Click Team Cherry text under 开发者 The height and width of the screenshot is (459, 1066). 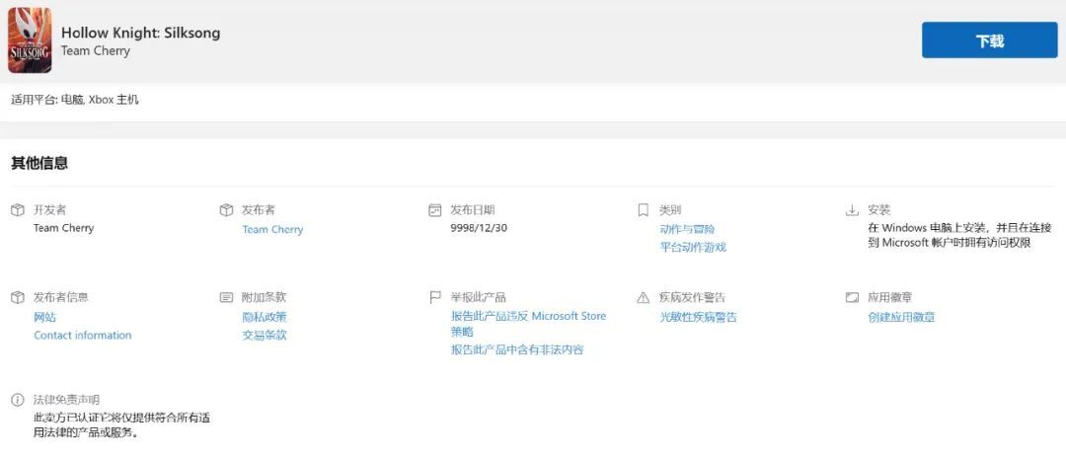64,228
